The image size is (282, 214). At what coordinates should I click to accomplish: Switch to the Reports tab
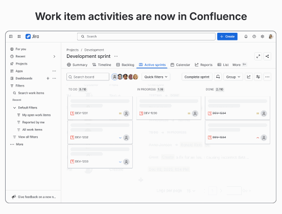pos(204,65)
